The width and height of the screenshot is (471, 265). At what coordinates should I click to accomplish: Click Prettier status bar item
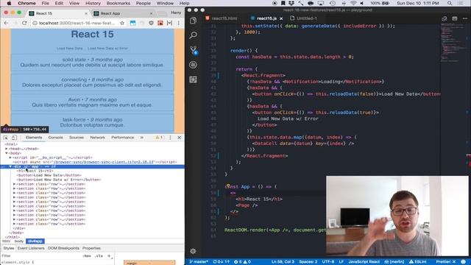click(x=446, y=262)
